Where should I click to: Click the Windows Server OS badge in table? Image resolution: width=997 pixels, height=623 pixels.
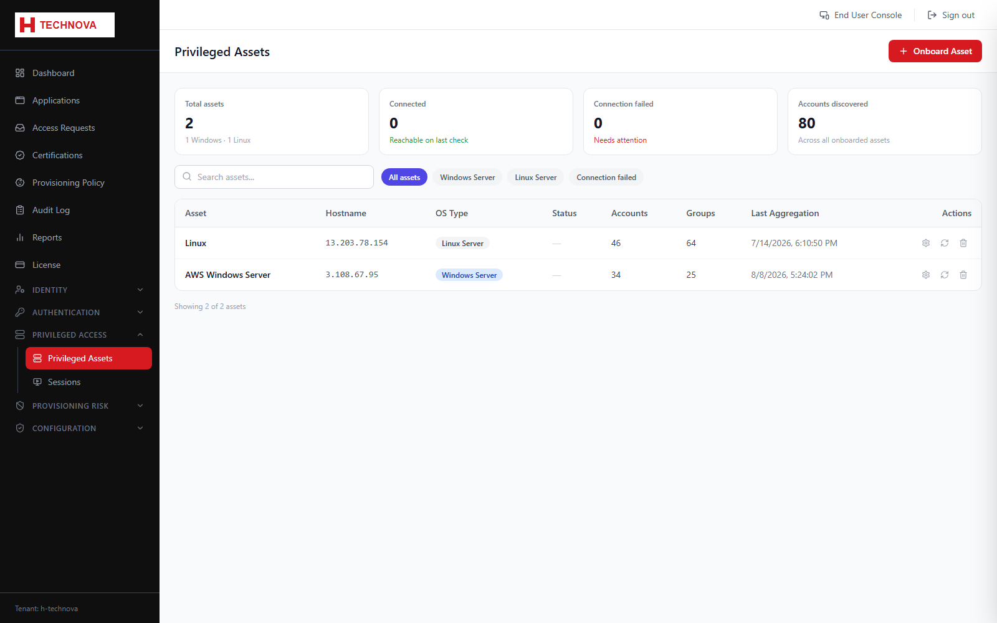469,275
